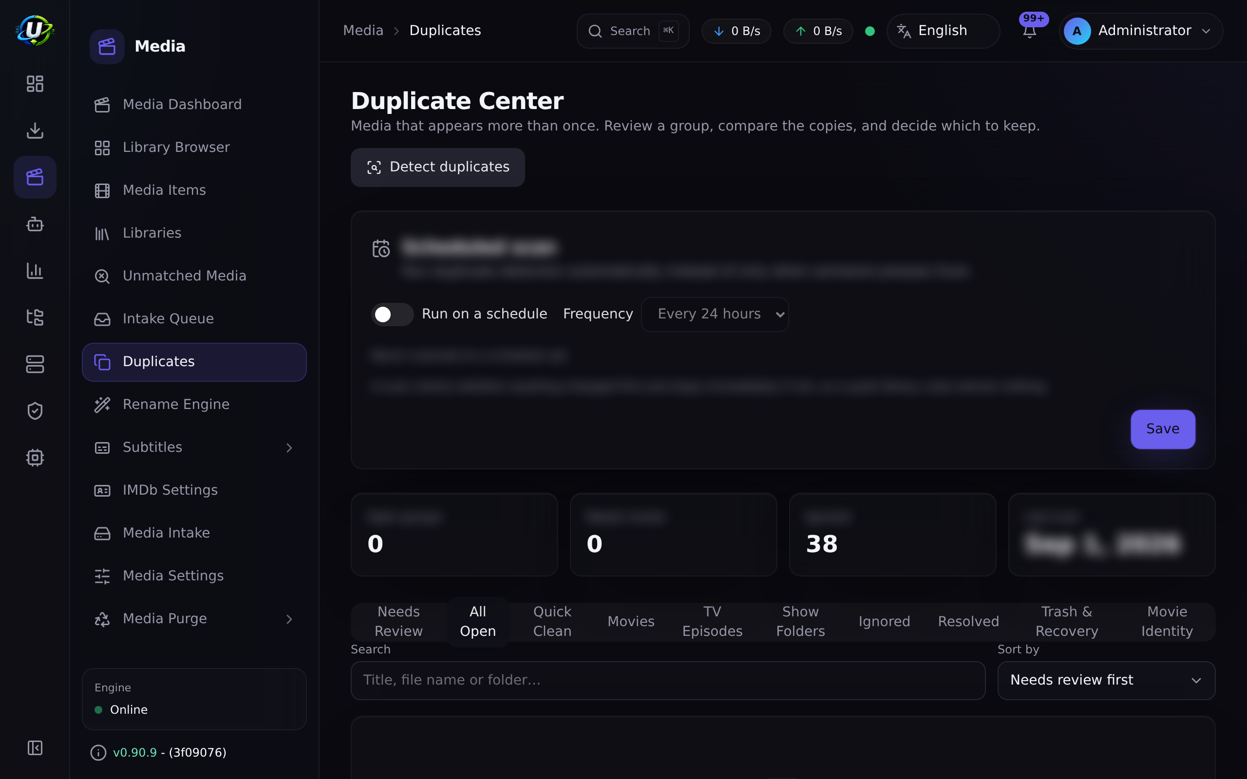The height and width of the screenshot is (779, 1247).
Task: Open the server stack icon in the rail
Action: [35, 364]
